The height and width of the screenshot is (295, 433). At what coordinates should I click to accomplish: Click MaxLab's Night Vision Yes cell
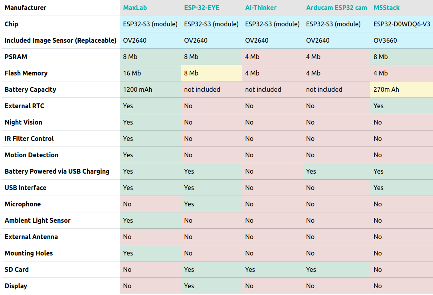[150, 123]
